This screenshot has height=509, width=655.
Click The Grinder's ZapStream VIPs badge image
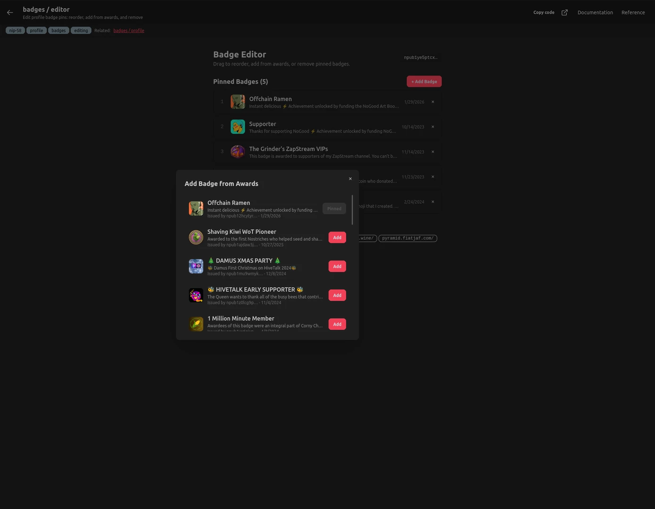click(x=238, y=152)
